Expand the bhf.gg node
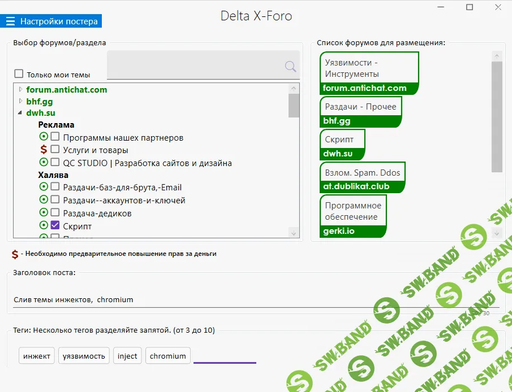 click(x=20, y=101)
